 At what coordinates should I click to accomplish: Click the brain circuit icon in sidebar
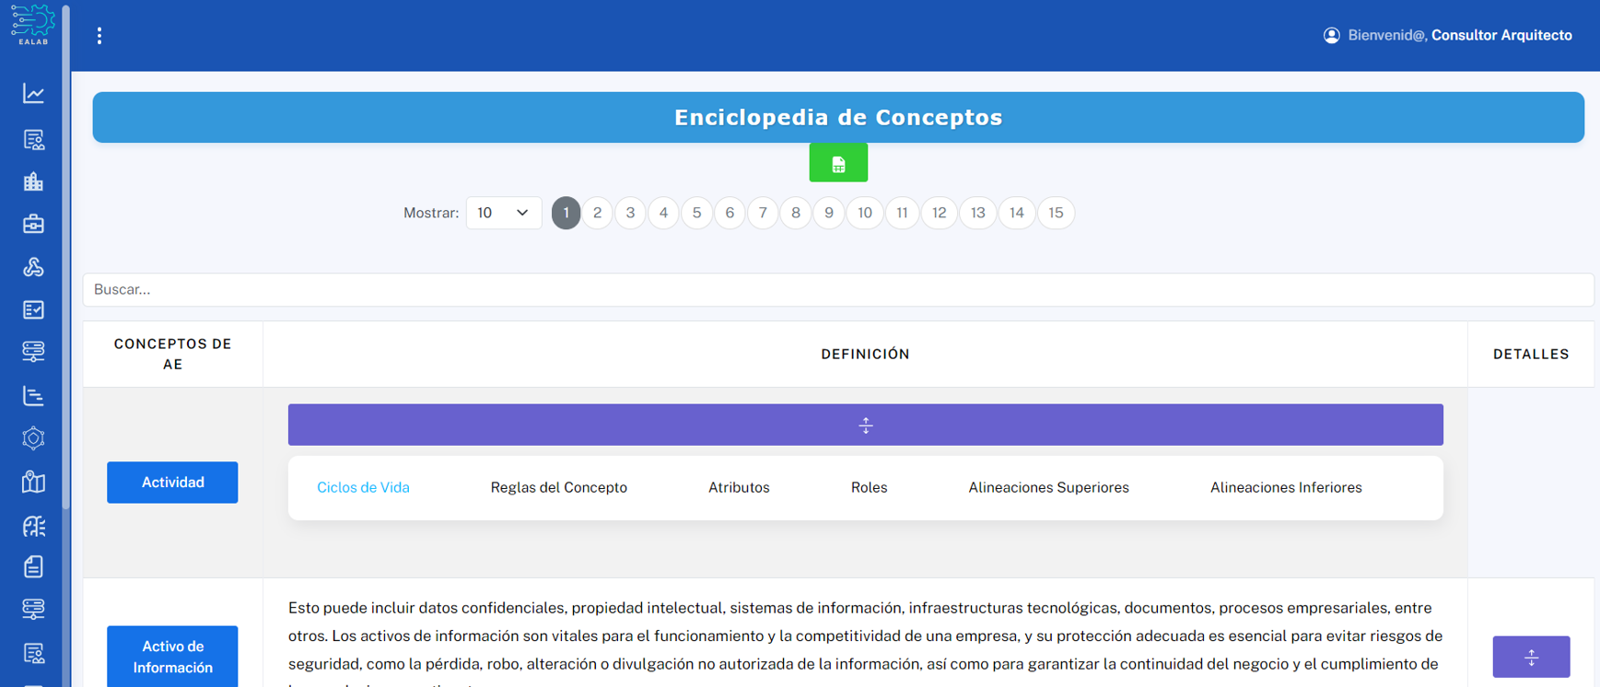pyautogui.click(x=33, y=526)
